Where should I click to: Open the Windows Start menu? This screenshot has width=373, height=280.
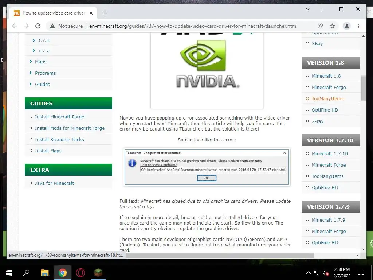[x=9, y=273]
